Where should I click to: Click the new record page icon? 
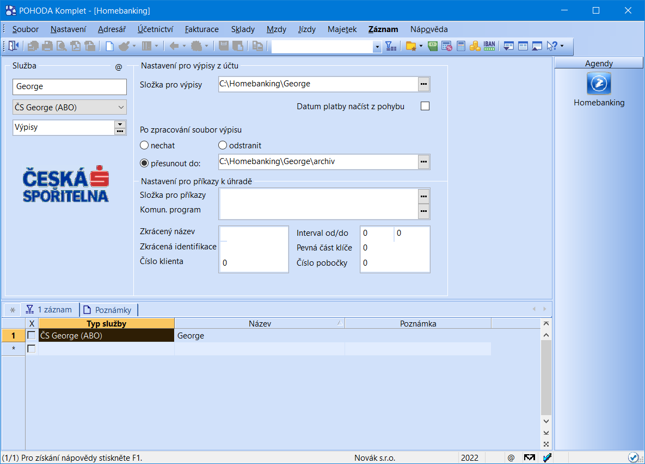point(109,47)
